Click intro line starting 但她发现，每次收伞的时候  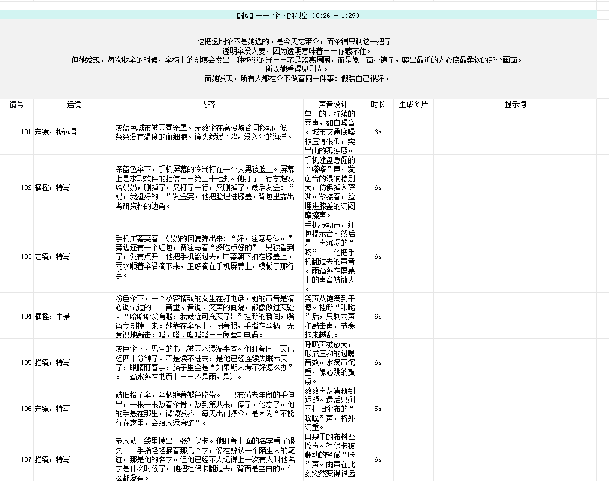297,60
